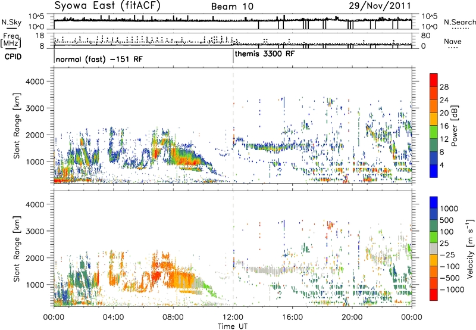Click '4000' on power panel range axis
This screenshot has width=476, height=330.
tap(35, 82)
